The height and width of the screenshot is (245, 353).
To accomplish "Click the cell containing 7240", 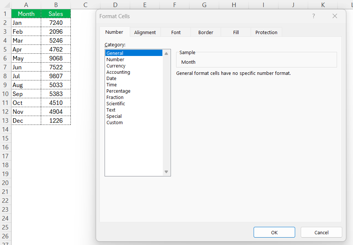I will coord(56,23).
